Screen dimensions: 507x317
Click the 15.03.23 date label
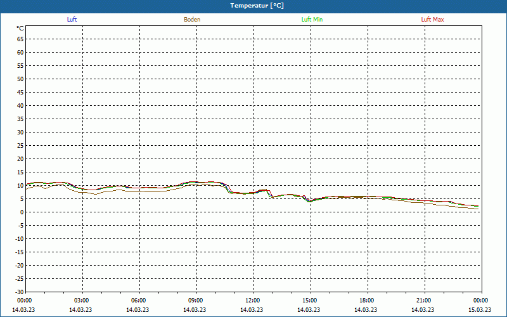point(480,309)
